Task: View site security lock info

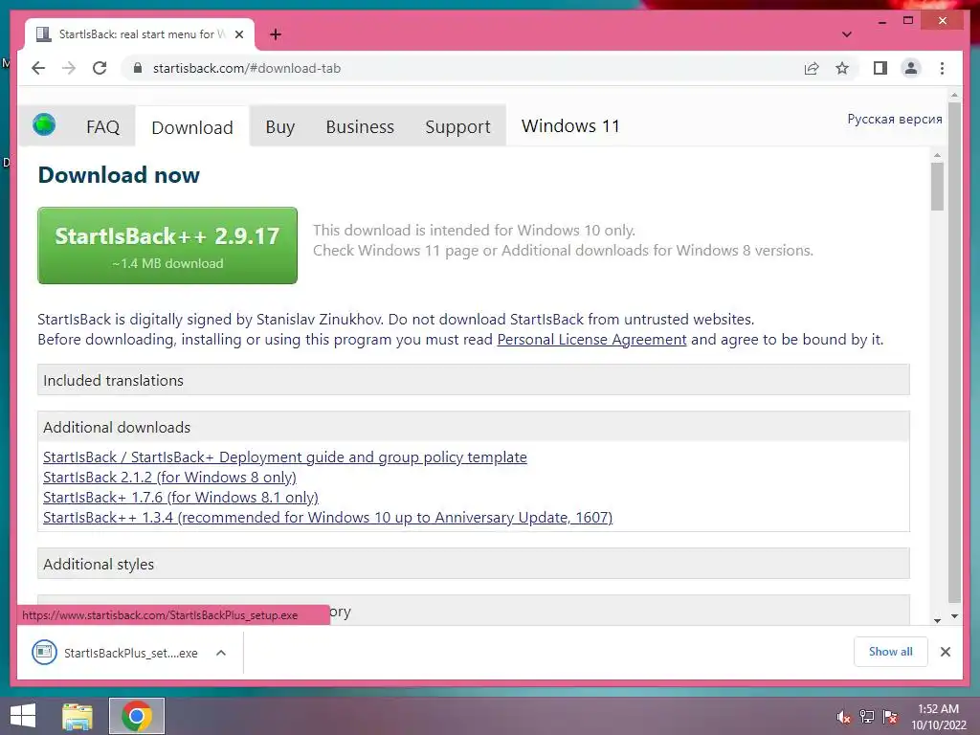Action: 138,68
